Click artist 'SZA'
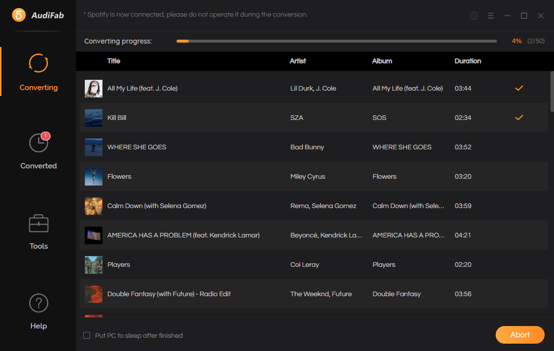 (x=297, y=117)
